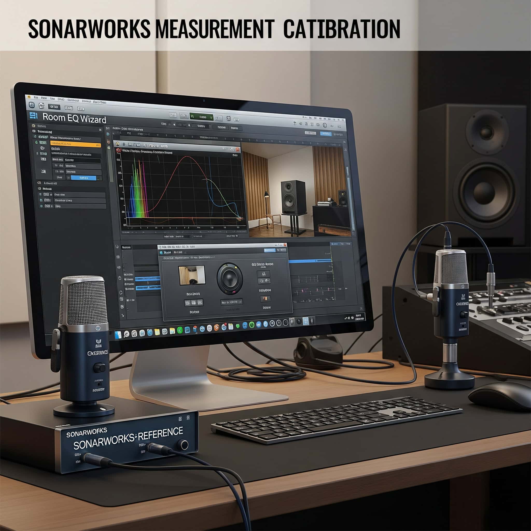Select the orange highlighted row in the left panel

[76, 144]
